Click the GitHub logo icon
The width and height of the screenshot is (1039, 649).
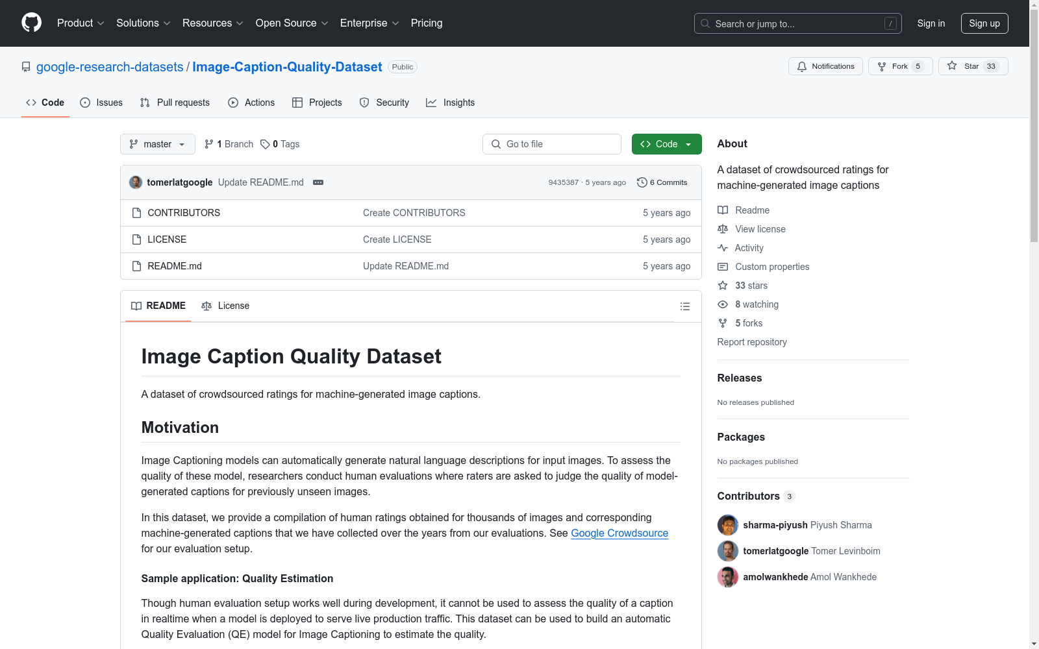(x=31, y=23)
